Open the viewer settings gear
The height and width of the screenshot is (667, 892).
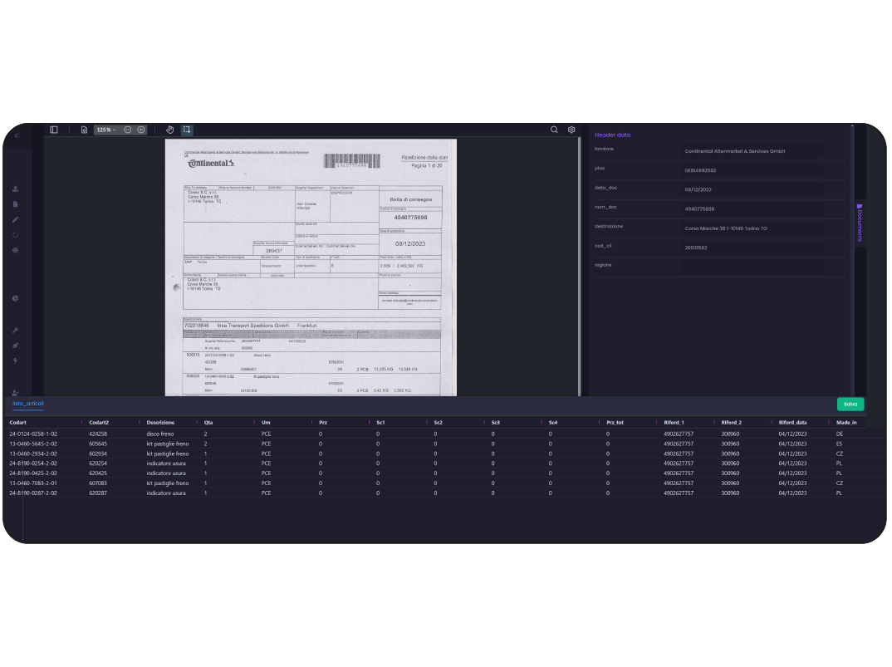pos(571,130)
